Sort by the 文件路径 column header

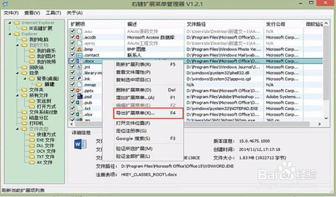coord(224,24)
